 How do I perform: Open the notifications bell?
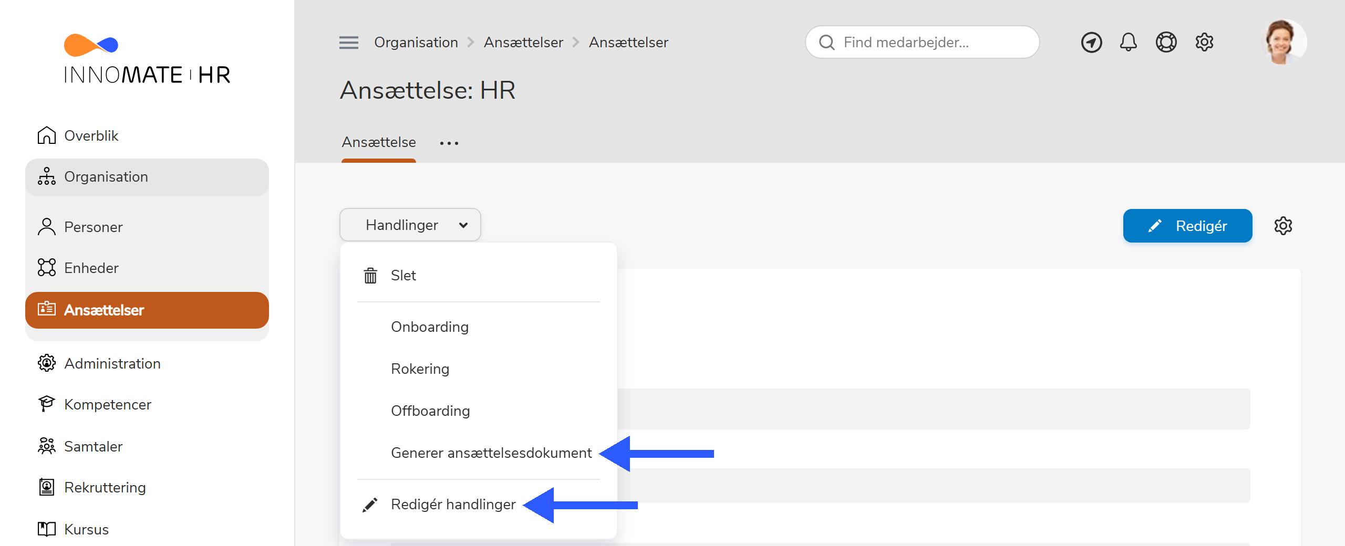point(1128,42)
